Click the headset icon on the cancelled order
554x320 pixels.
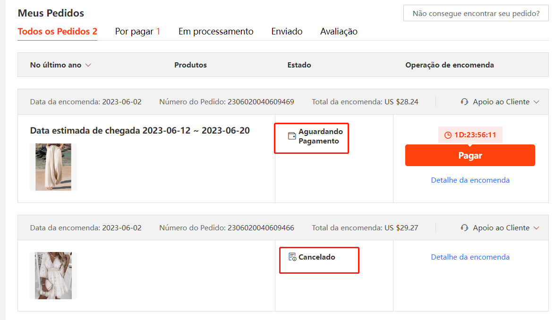(x=464, y=228)
